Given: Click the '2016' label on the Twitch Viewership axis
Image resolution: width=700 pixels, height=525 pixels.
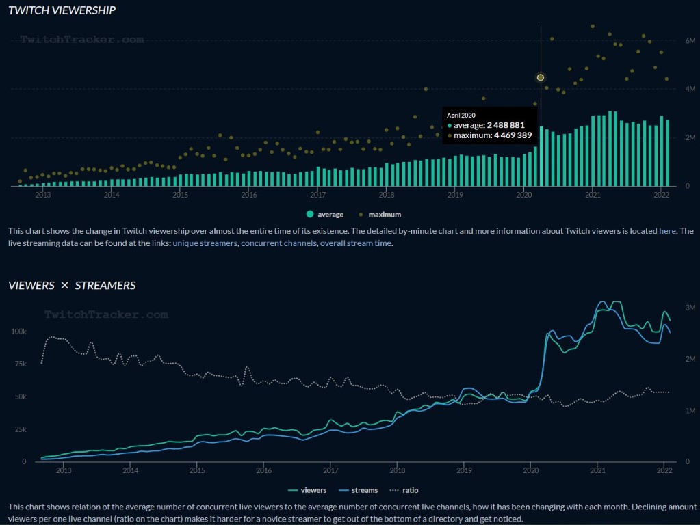Looking at the screenshot, I should tap(249, 195).
